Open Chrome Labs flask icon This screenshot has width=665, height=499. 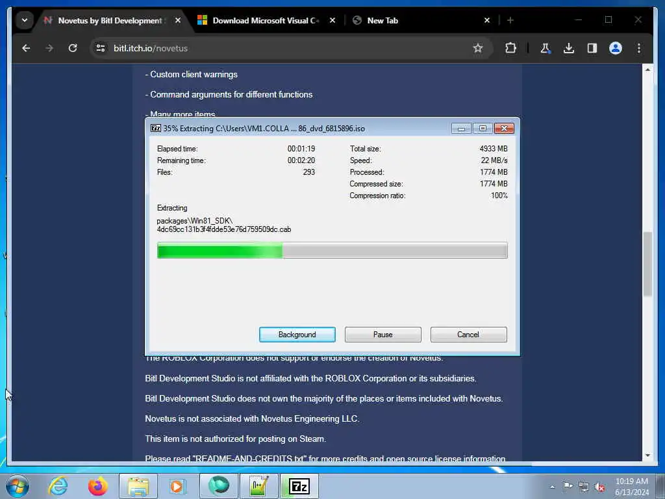[x=546, y=48]
